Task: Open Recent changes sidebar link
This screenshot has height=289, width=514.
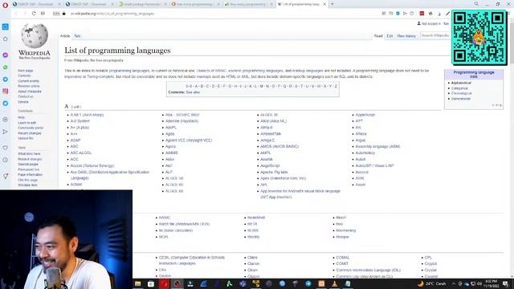Action: [x=30, y=133]
